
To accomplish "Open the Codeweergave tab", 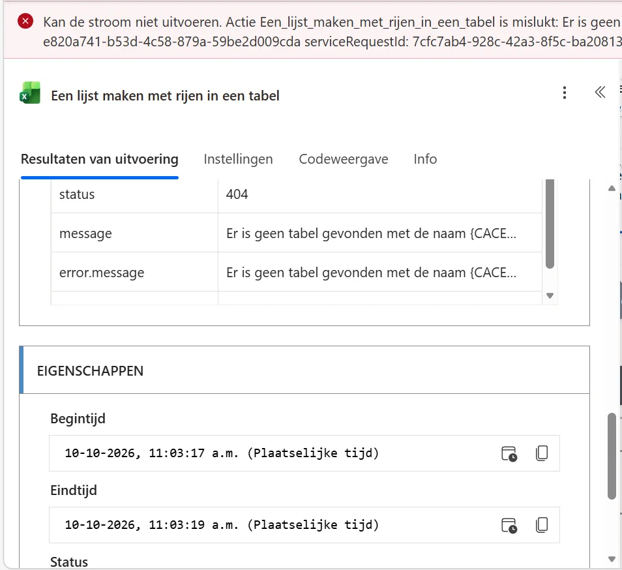I will [344, 159].
